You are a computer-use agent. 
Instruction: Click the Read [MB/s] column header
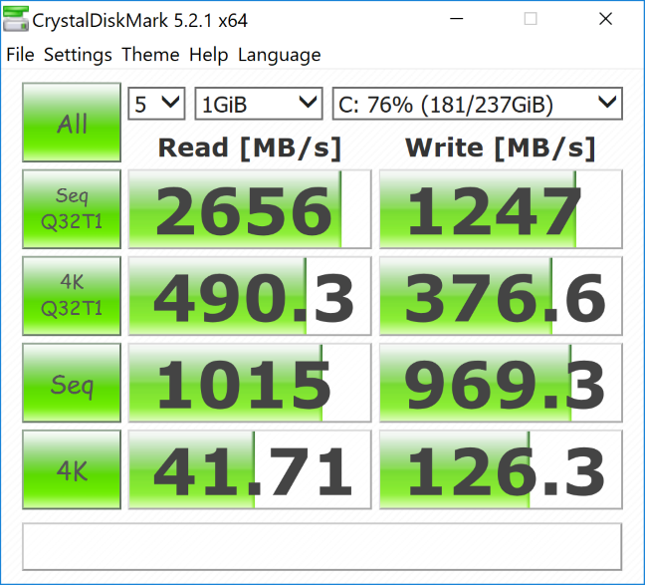coord(250,147)
